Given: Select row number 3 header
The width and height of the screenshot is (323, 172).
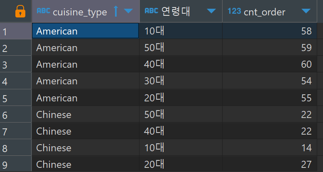Looking at the screenshot, I should point(16,64).
